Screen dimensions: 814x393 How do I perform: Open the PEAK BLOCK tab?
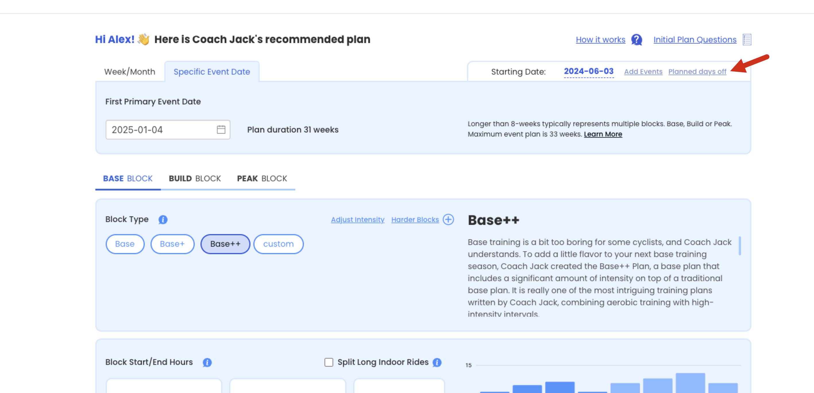[262, 179]
